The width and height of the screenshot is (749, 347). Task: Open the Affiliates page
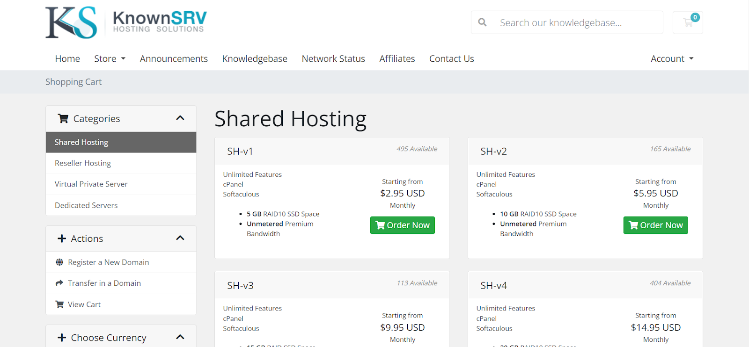(397, 58)
